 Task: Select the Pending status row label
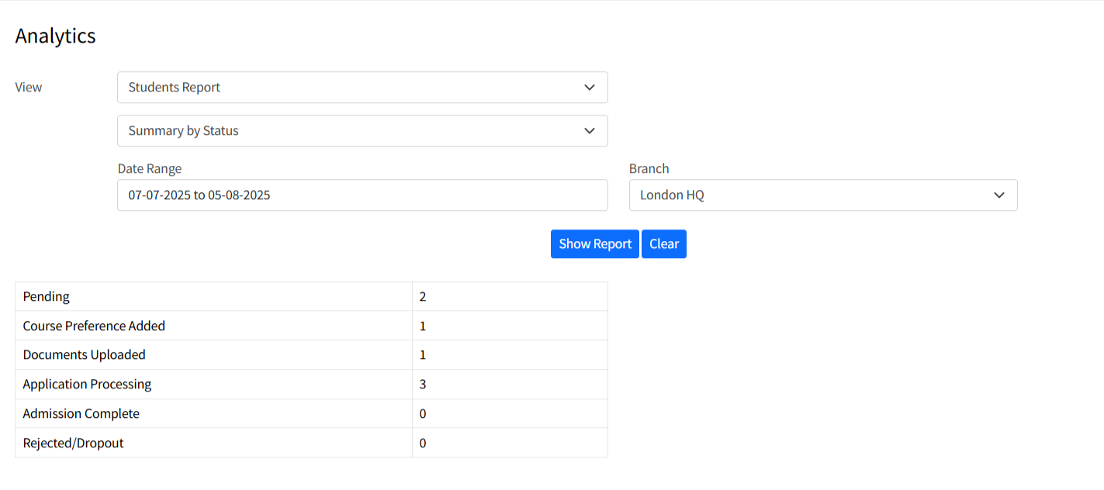coord(47,297)
